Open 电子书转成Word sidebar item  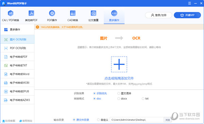pos(17,74)
